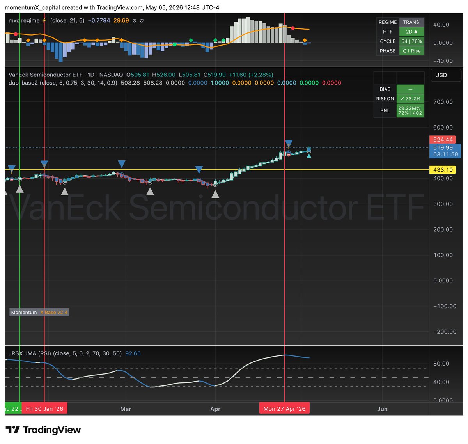Click orange diamond on 30 Jan red line
Image resolution: width=468 pixels, height=444 pixels.
point(44,40)
